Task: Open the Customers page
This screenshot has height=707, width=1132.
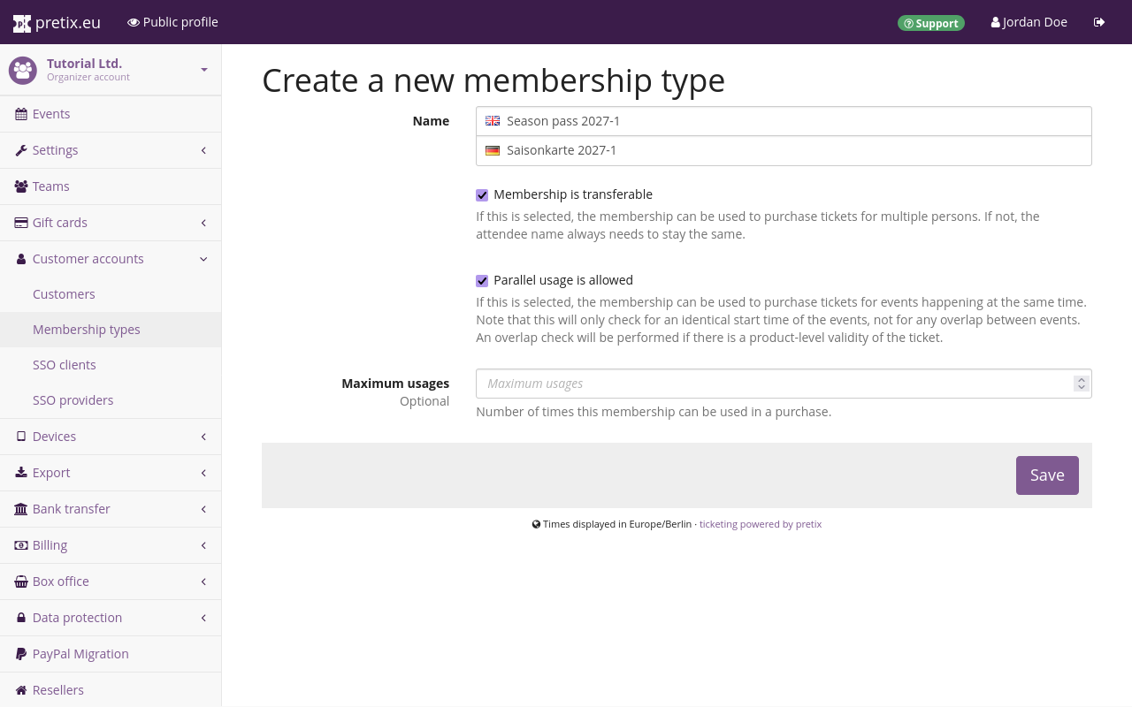Action: click(64, 293)
